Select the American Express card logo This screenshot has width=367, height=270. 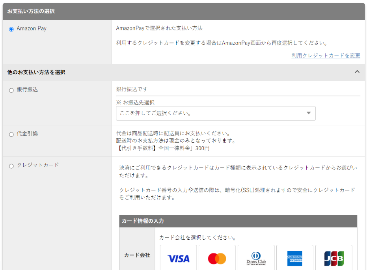point(294,258)
